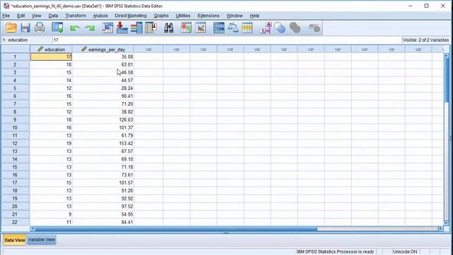This screenshot has width=453, height=255.
Task: Save the dataset with the floppy disk icon
Action: pyautogui.click(x=25, y=28)
